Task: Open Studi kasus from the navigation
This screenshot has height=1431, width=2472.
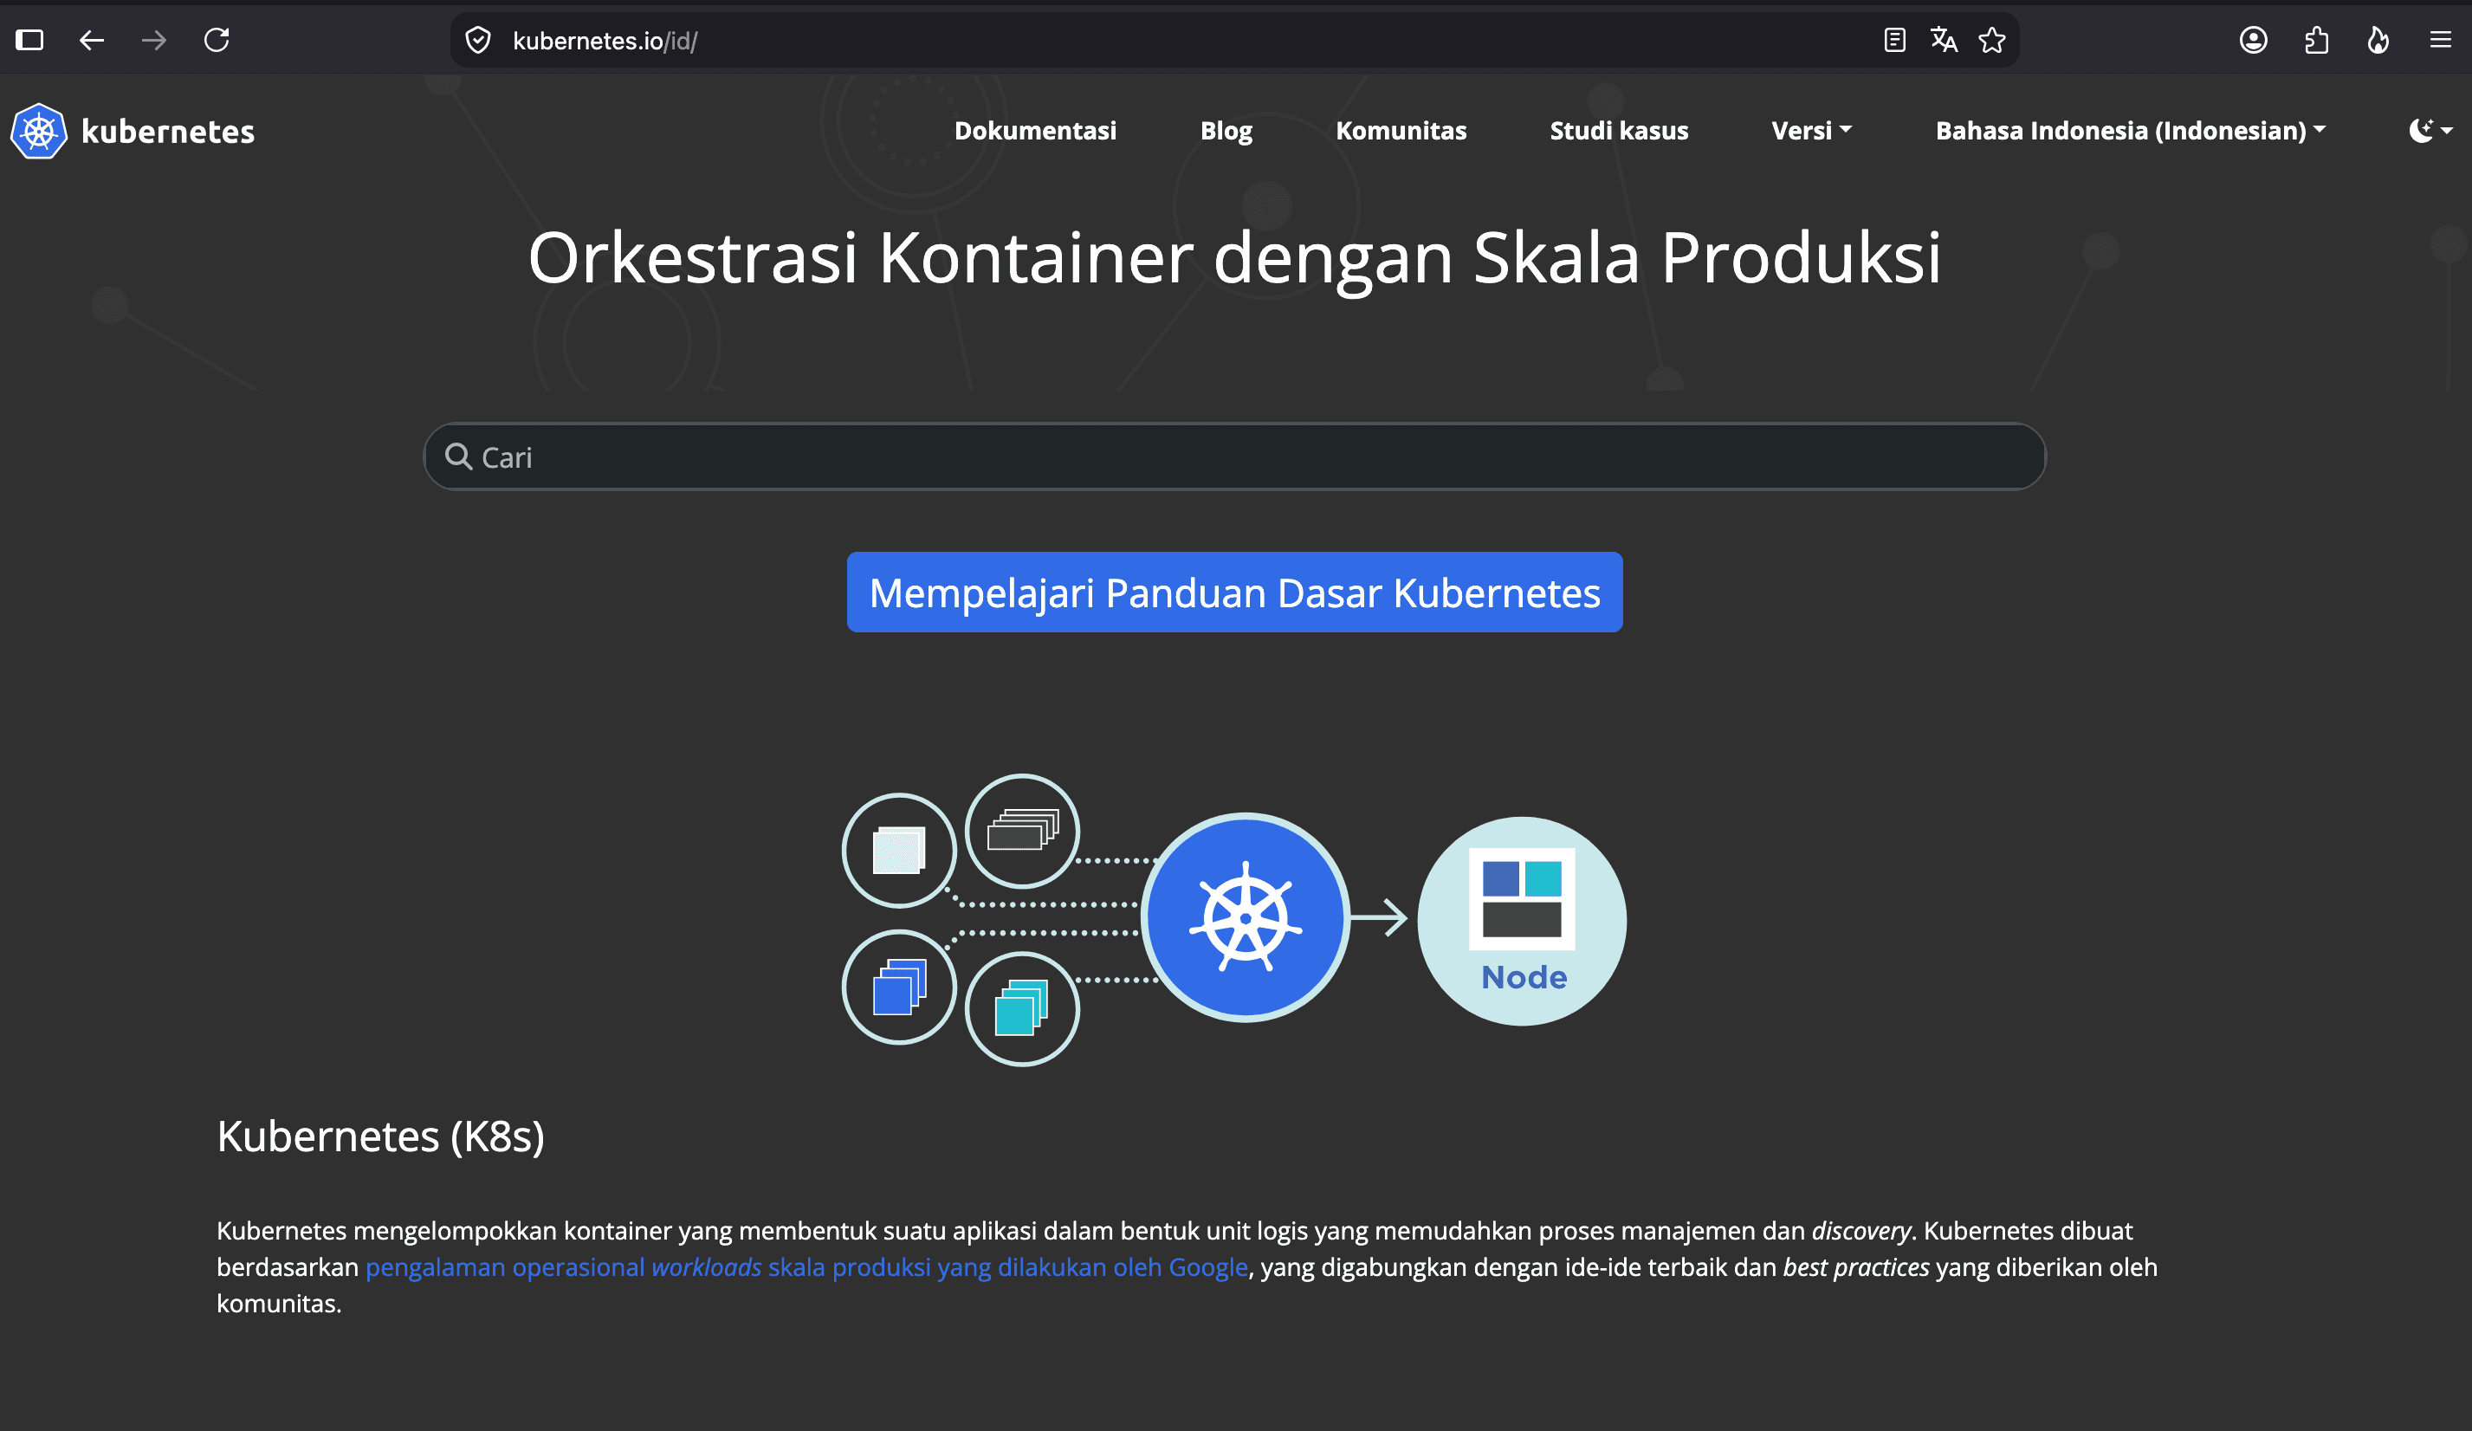Action: (1619, 131)
